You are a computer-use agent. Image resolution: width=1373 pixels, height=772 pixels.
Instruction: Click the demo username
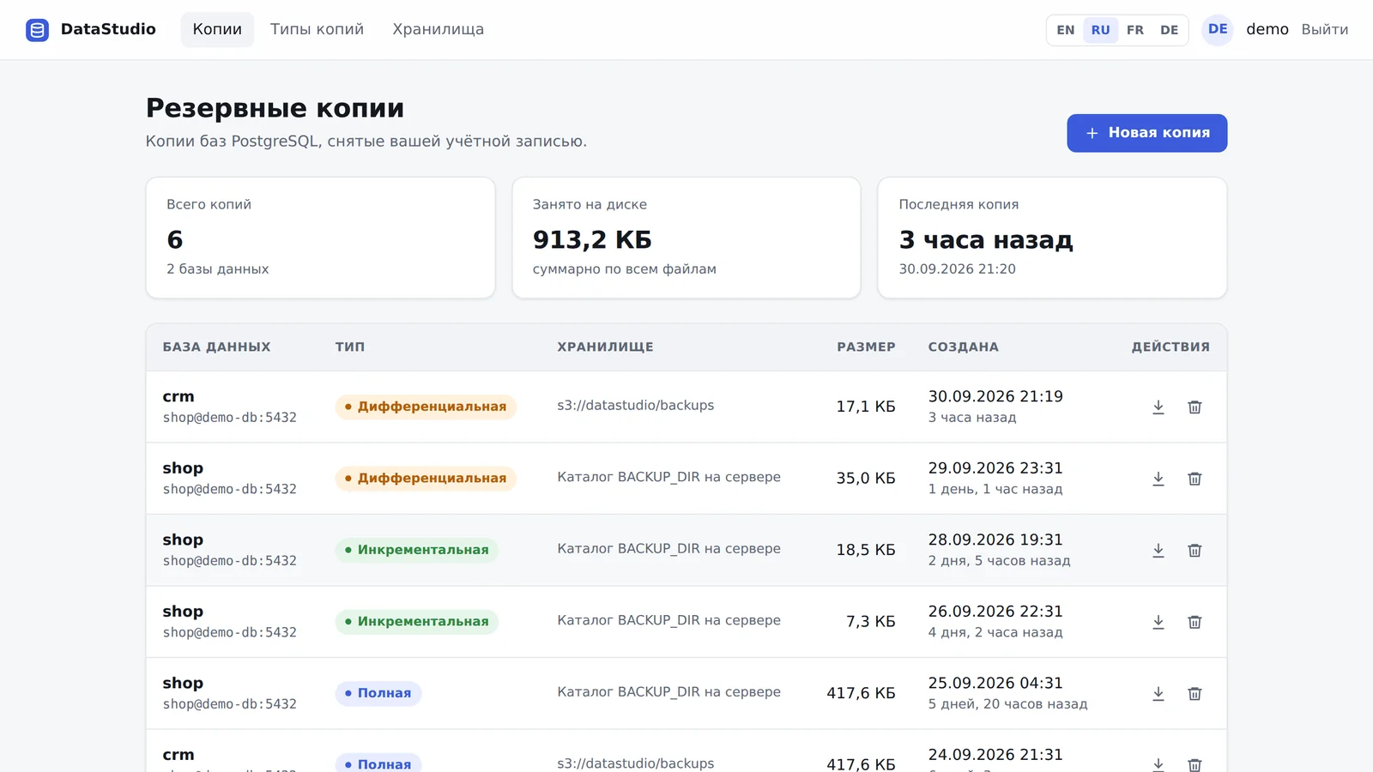(1267, 29)
